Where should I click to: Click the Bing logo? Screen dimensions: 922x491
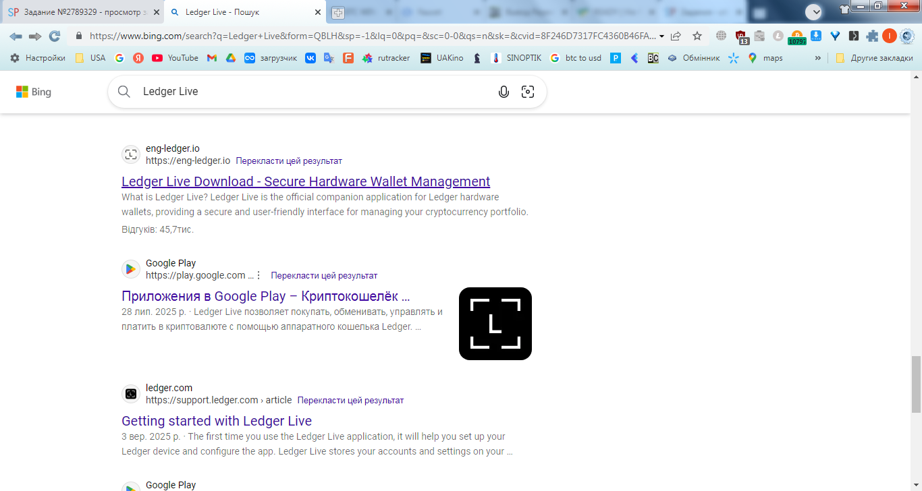click(34, 92)
